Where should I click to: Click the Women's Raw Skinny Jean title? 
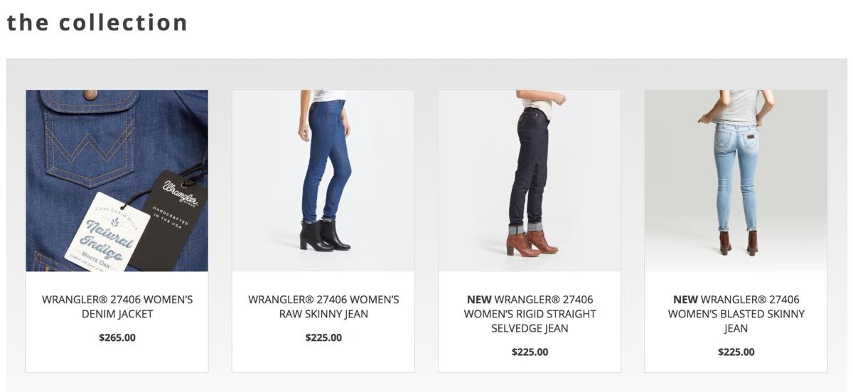pyautogui.click(x=323, y=307)
